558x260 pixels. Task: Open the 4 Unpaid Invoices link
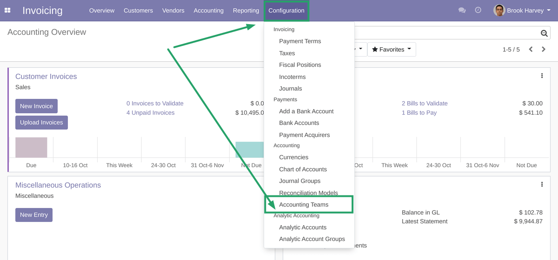click(x=150, y=113)
